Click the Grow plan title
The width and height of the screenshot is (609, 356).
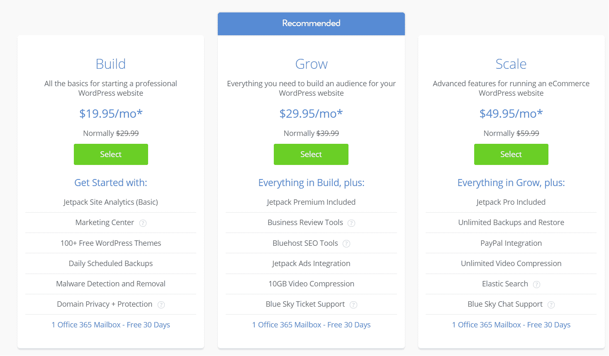pos(311,64)
